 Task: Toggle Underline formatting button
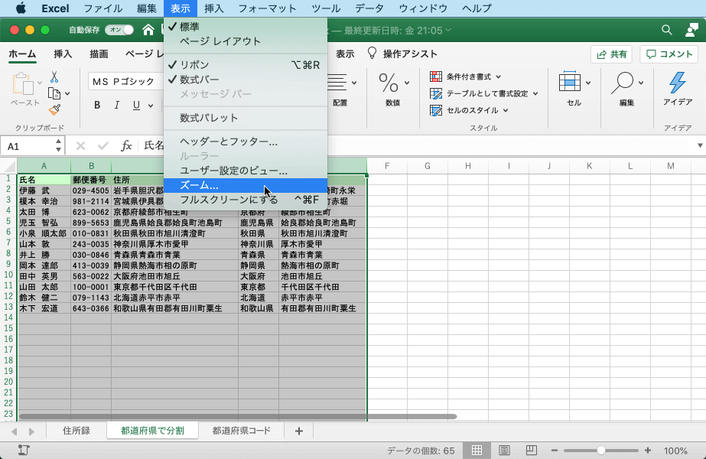click(x=136, y=106)
